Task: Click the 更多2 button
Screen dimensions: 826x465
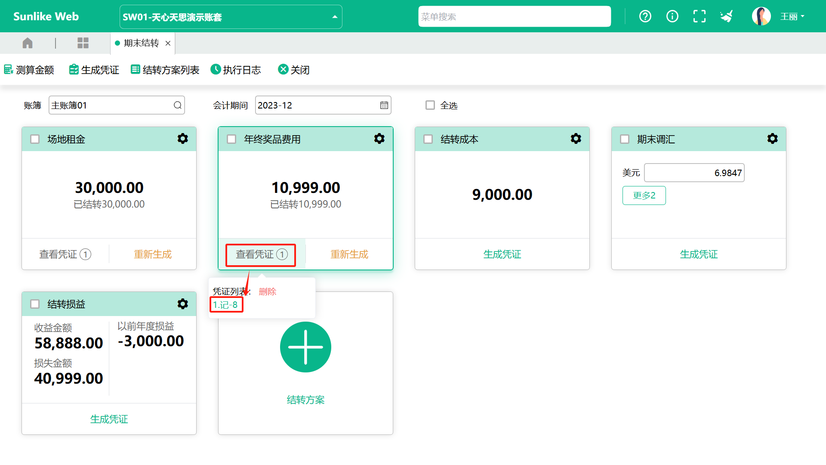Action: pos(644,195)
